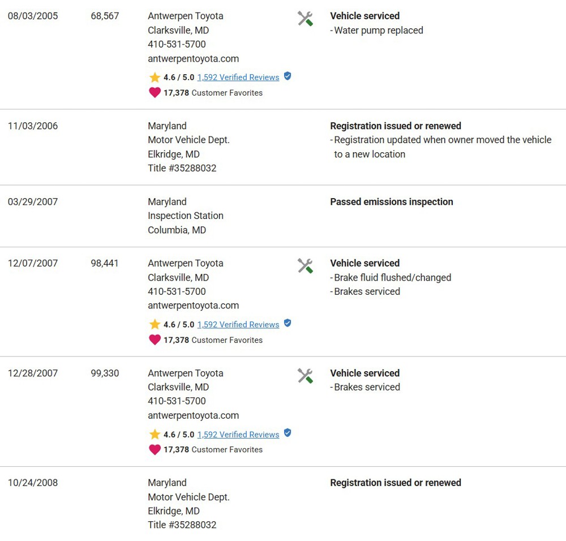Click the pink heart favorites icon in 08/03/2005 entry
The width and height of the screenshot is (566, 541).
[x=155, y=93]
